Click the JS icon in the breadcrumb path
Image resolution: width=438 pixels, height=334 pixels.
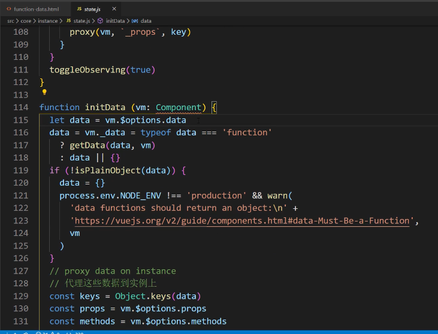[68, 20]
